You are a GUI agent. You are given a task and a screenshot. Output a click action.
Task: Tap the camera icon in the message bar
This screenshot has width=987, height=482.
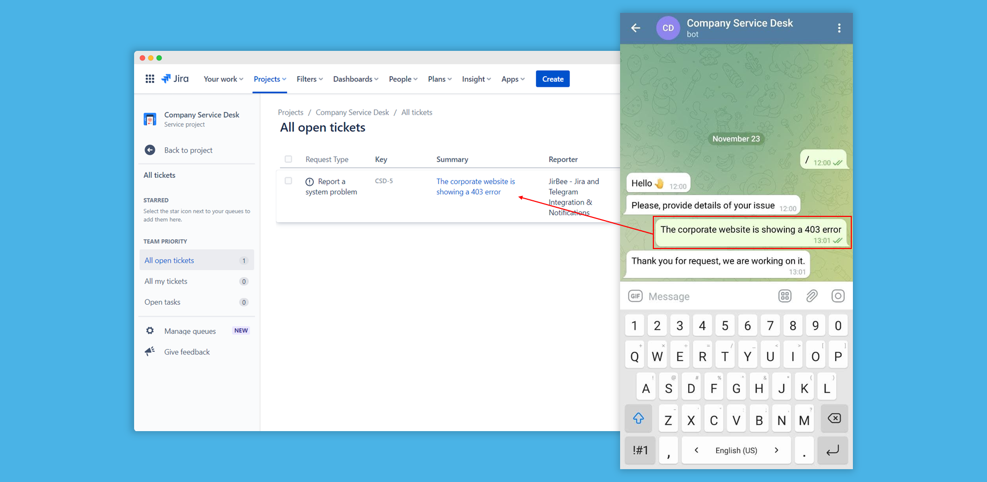click(x=838, y=296)
